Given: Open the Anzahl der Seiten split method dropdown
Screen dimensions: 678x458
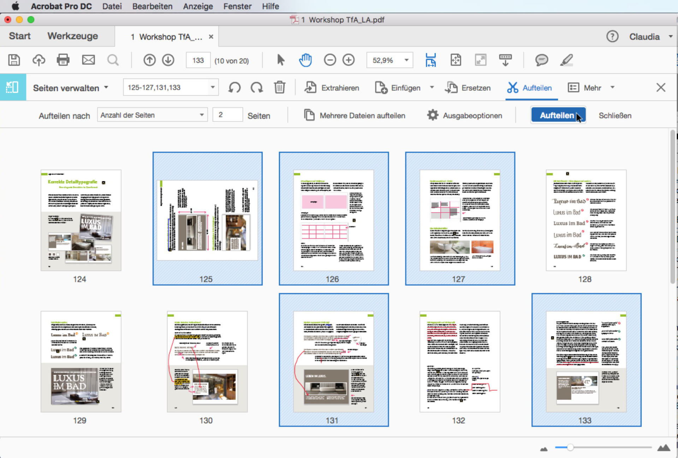Looking at the screenshot, I should click(152, 115).
